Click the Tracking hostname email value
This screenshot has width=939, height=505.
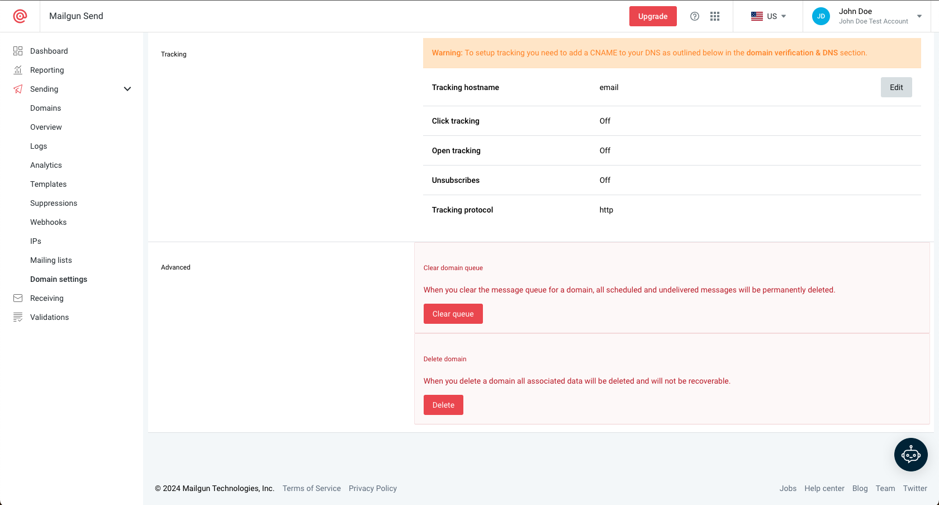tap(609, 87)
